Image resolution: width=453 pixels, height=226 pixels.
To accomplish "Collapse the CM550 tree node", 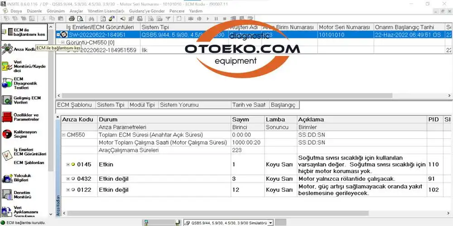I will (63, 135).
